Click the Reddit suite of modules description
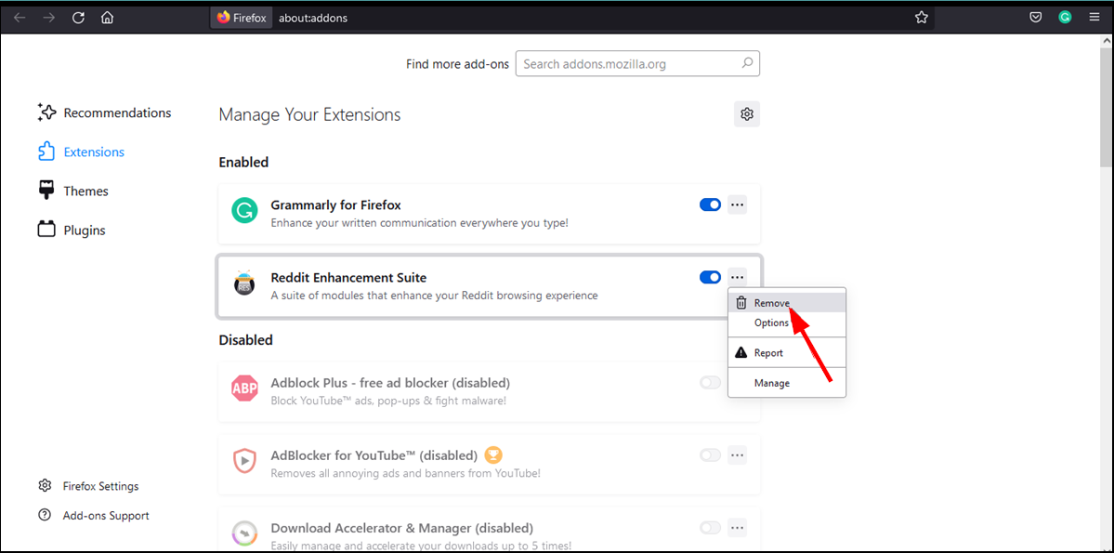This screenshot has width=1114, height=553. pyautogui.click(x=434, y=295)
